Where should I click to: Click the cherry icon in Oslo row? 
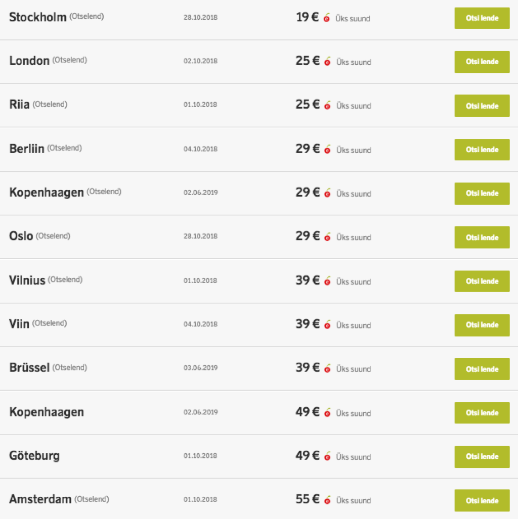click(327, 237)
